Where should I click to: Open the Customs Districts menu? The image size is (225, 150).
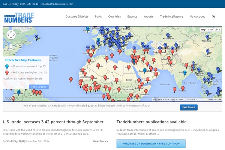[x=77, y=16]
